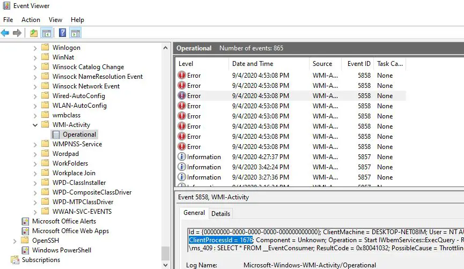Screen dimensions: 464x269
Task: Expand the WLAN-AutoConfig folder
Action: tap(35, 106)
